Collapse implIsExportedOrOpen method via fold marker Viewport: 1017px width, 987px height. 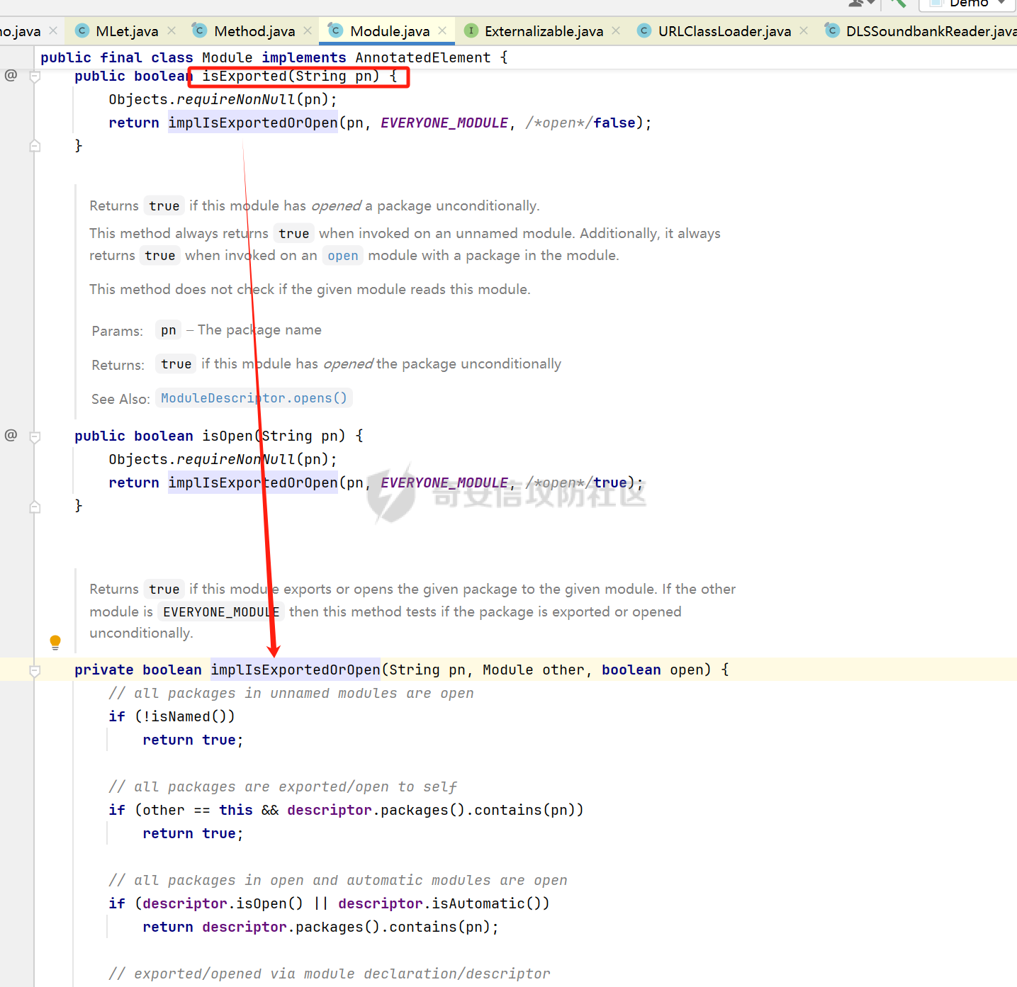35,670
